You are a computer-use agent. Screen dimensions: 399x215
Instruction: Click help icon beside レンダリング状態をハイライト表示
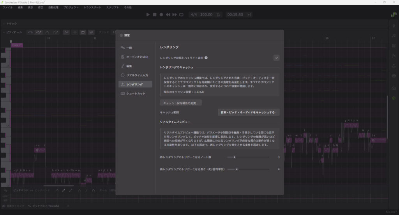(x=206, y=58)
